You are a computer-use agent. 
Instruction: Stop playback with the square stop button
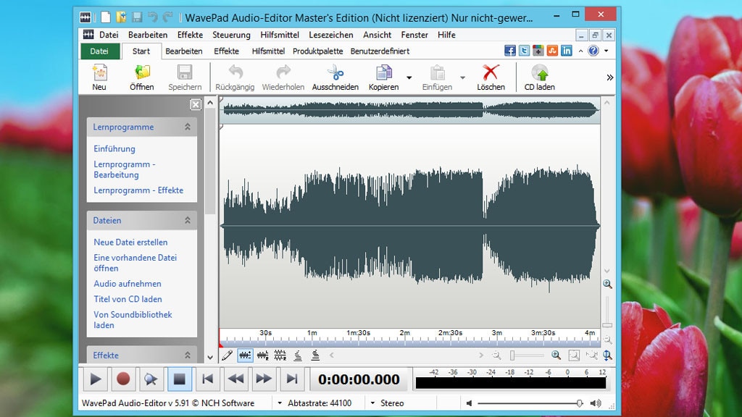point(178,379)
